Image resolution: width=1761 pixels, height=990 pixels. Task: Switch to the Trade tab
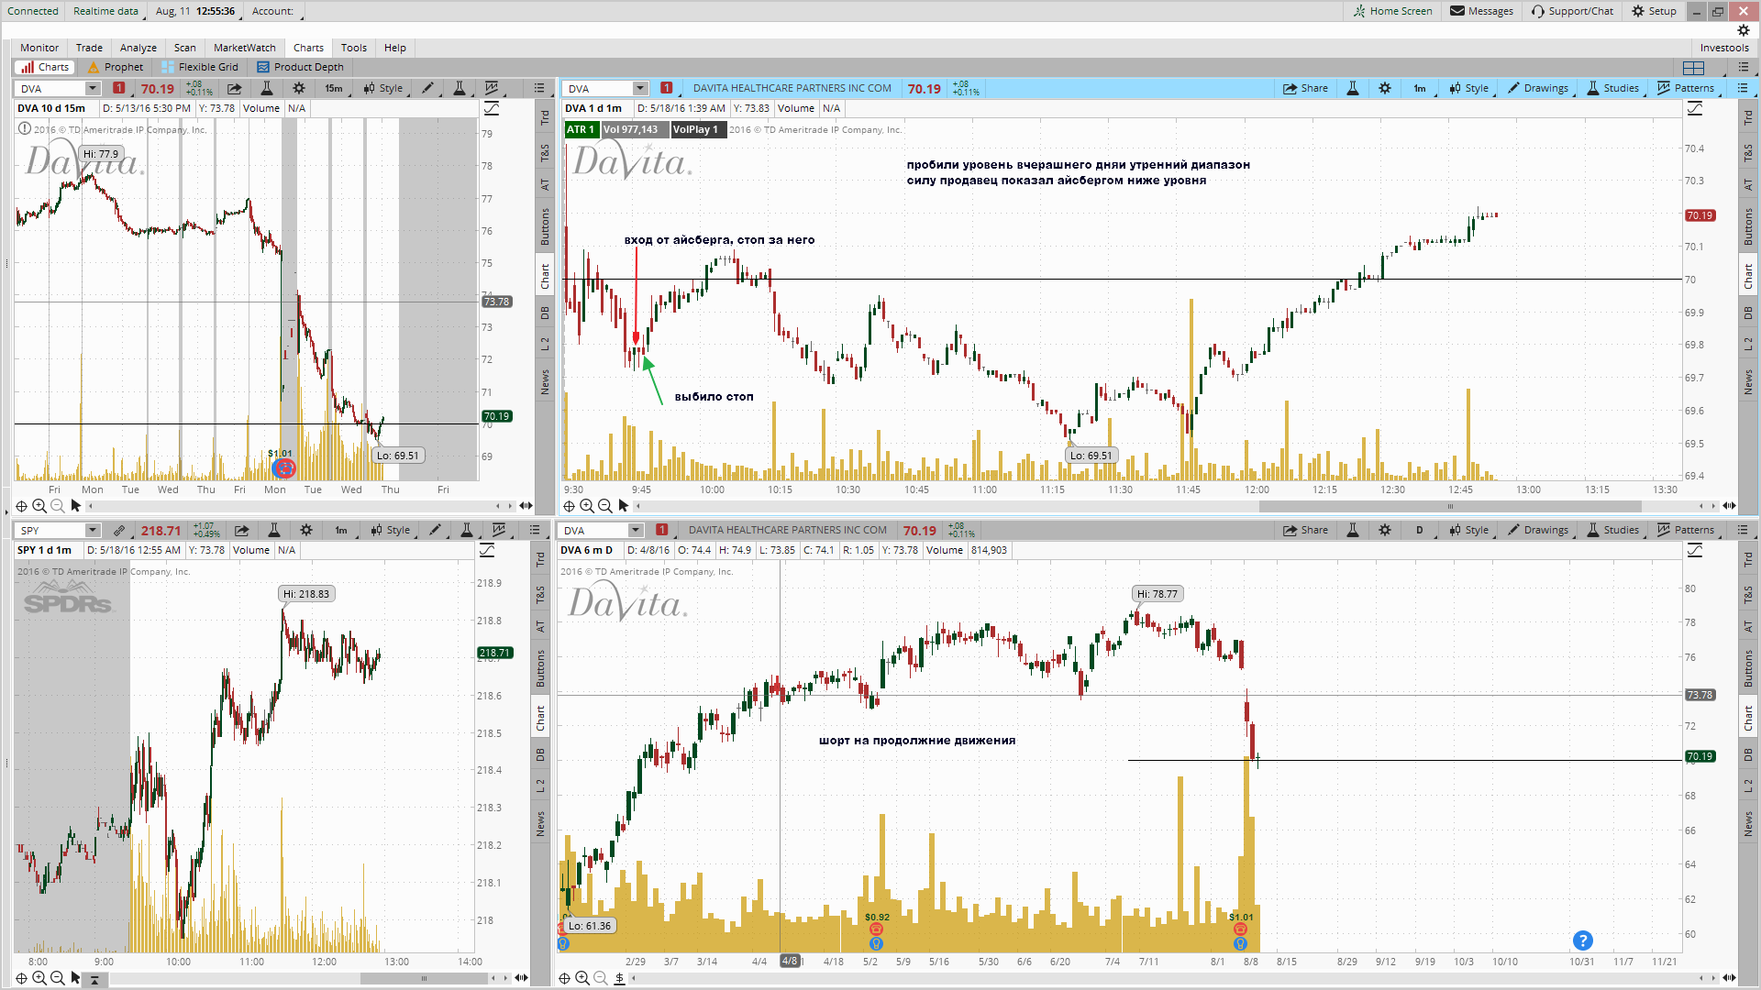89,48
